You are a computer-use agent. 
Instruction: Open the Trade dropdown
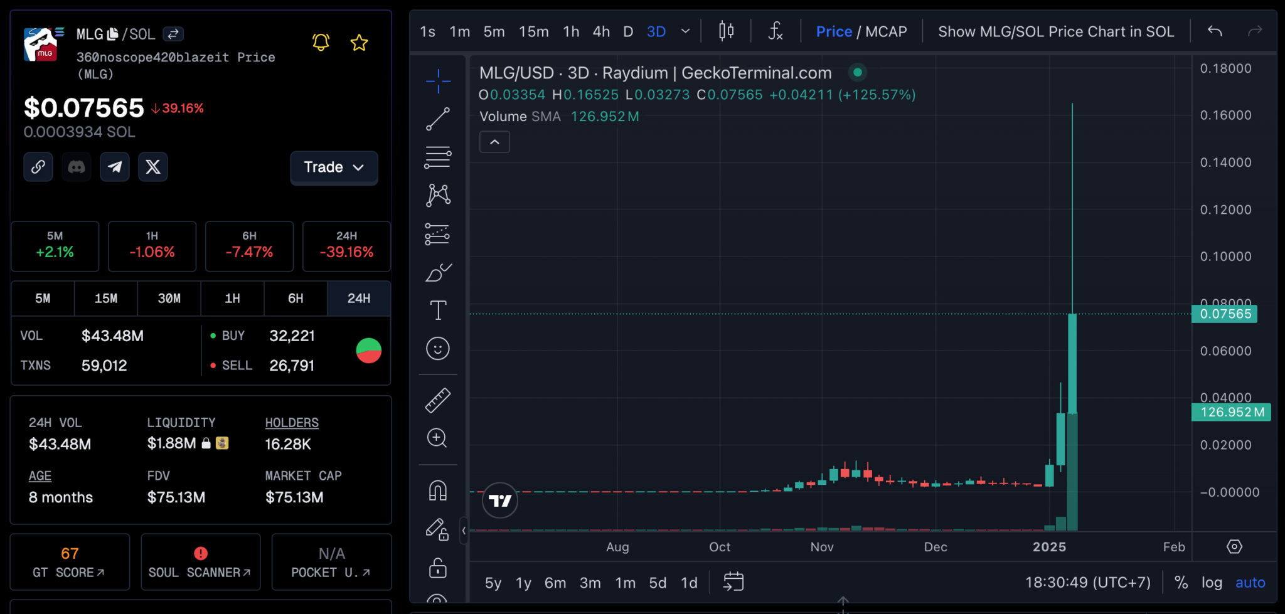pos(334,167)
